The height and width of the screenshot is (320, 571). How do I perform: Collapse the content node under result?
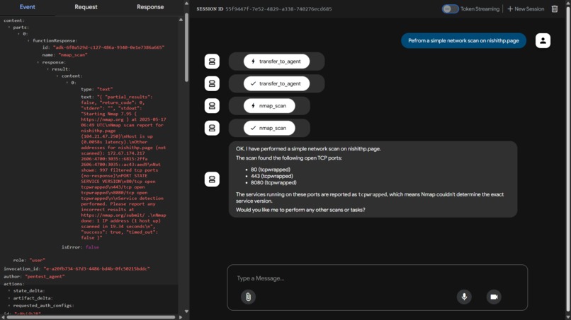pos(57,76)
